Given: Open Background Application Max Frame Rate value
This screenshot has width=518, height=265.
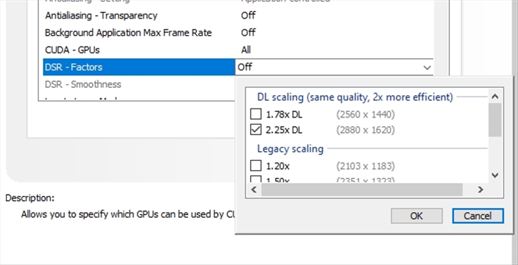Looking at the screenshot, I should tap(247, 32).
